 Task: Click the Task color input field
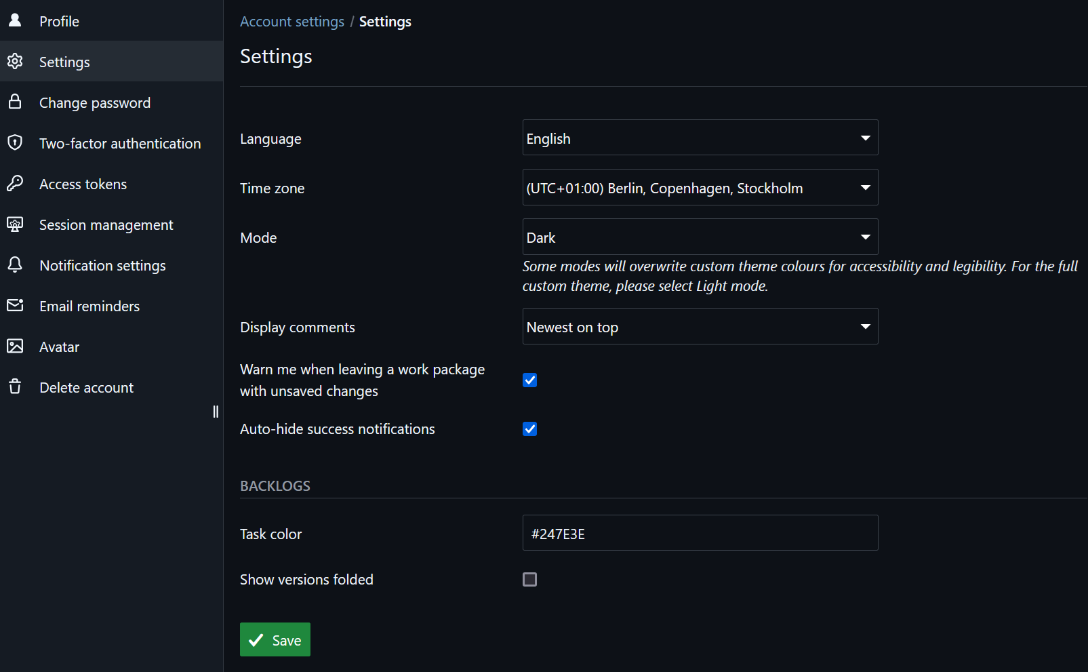click(700, 532)
